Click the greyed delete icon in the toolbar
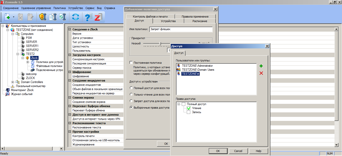 (x=20, y=17)
